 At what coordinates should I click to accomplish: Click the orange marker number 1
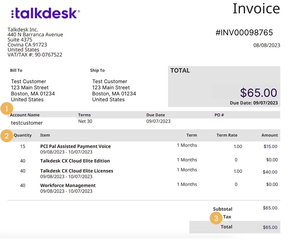click(7, 109)
